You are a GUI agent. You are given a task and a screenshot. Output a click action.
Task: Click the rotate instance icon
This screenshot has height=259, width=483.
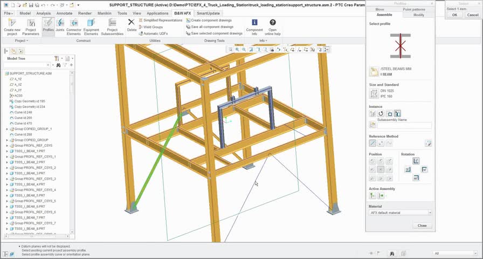click(381, 113)
